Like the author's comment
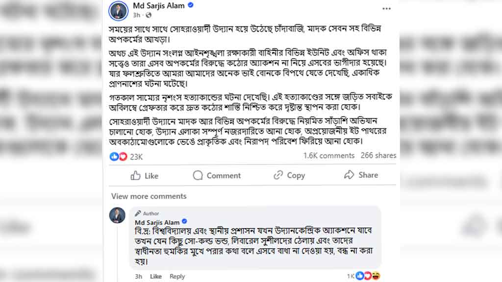The width and height of the screenshot is (502, 282). click(x=156, y=277)
